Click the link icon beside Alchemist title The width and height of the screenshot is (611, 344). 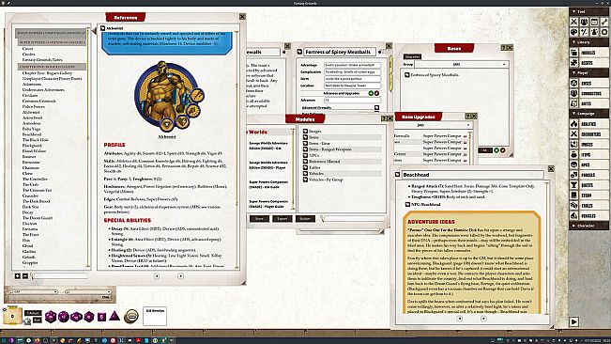pos(102,28)
